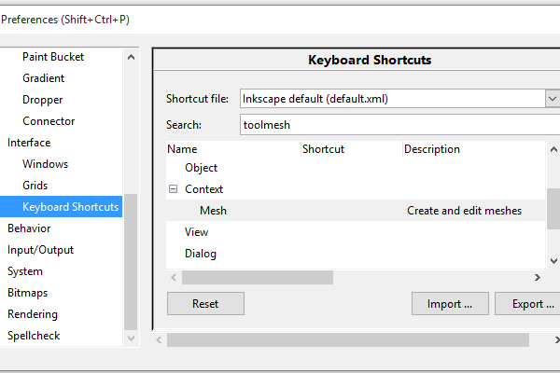Select Interface category in sidebar
The height and width of the screenshot is (373, 560).
pyautogui.click(x=29, y=143)
